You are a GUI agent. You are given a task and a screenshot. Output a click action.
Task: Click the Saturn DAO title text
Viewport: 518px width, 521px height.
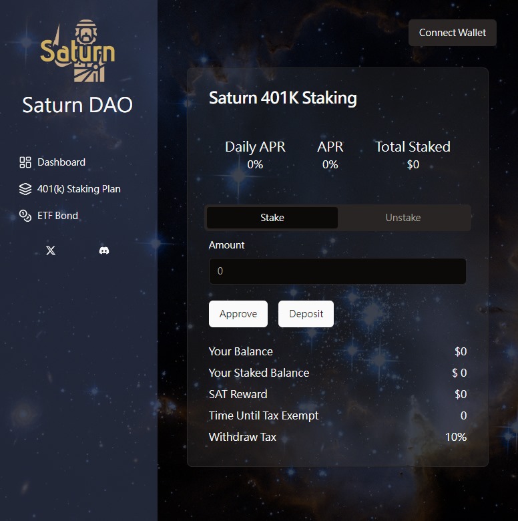[77, 105]
